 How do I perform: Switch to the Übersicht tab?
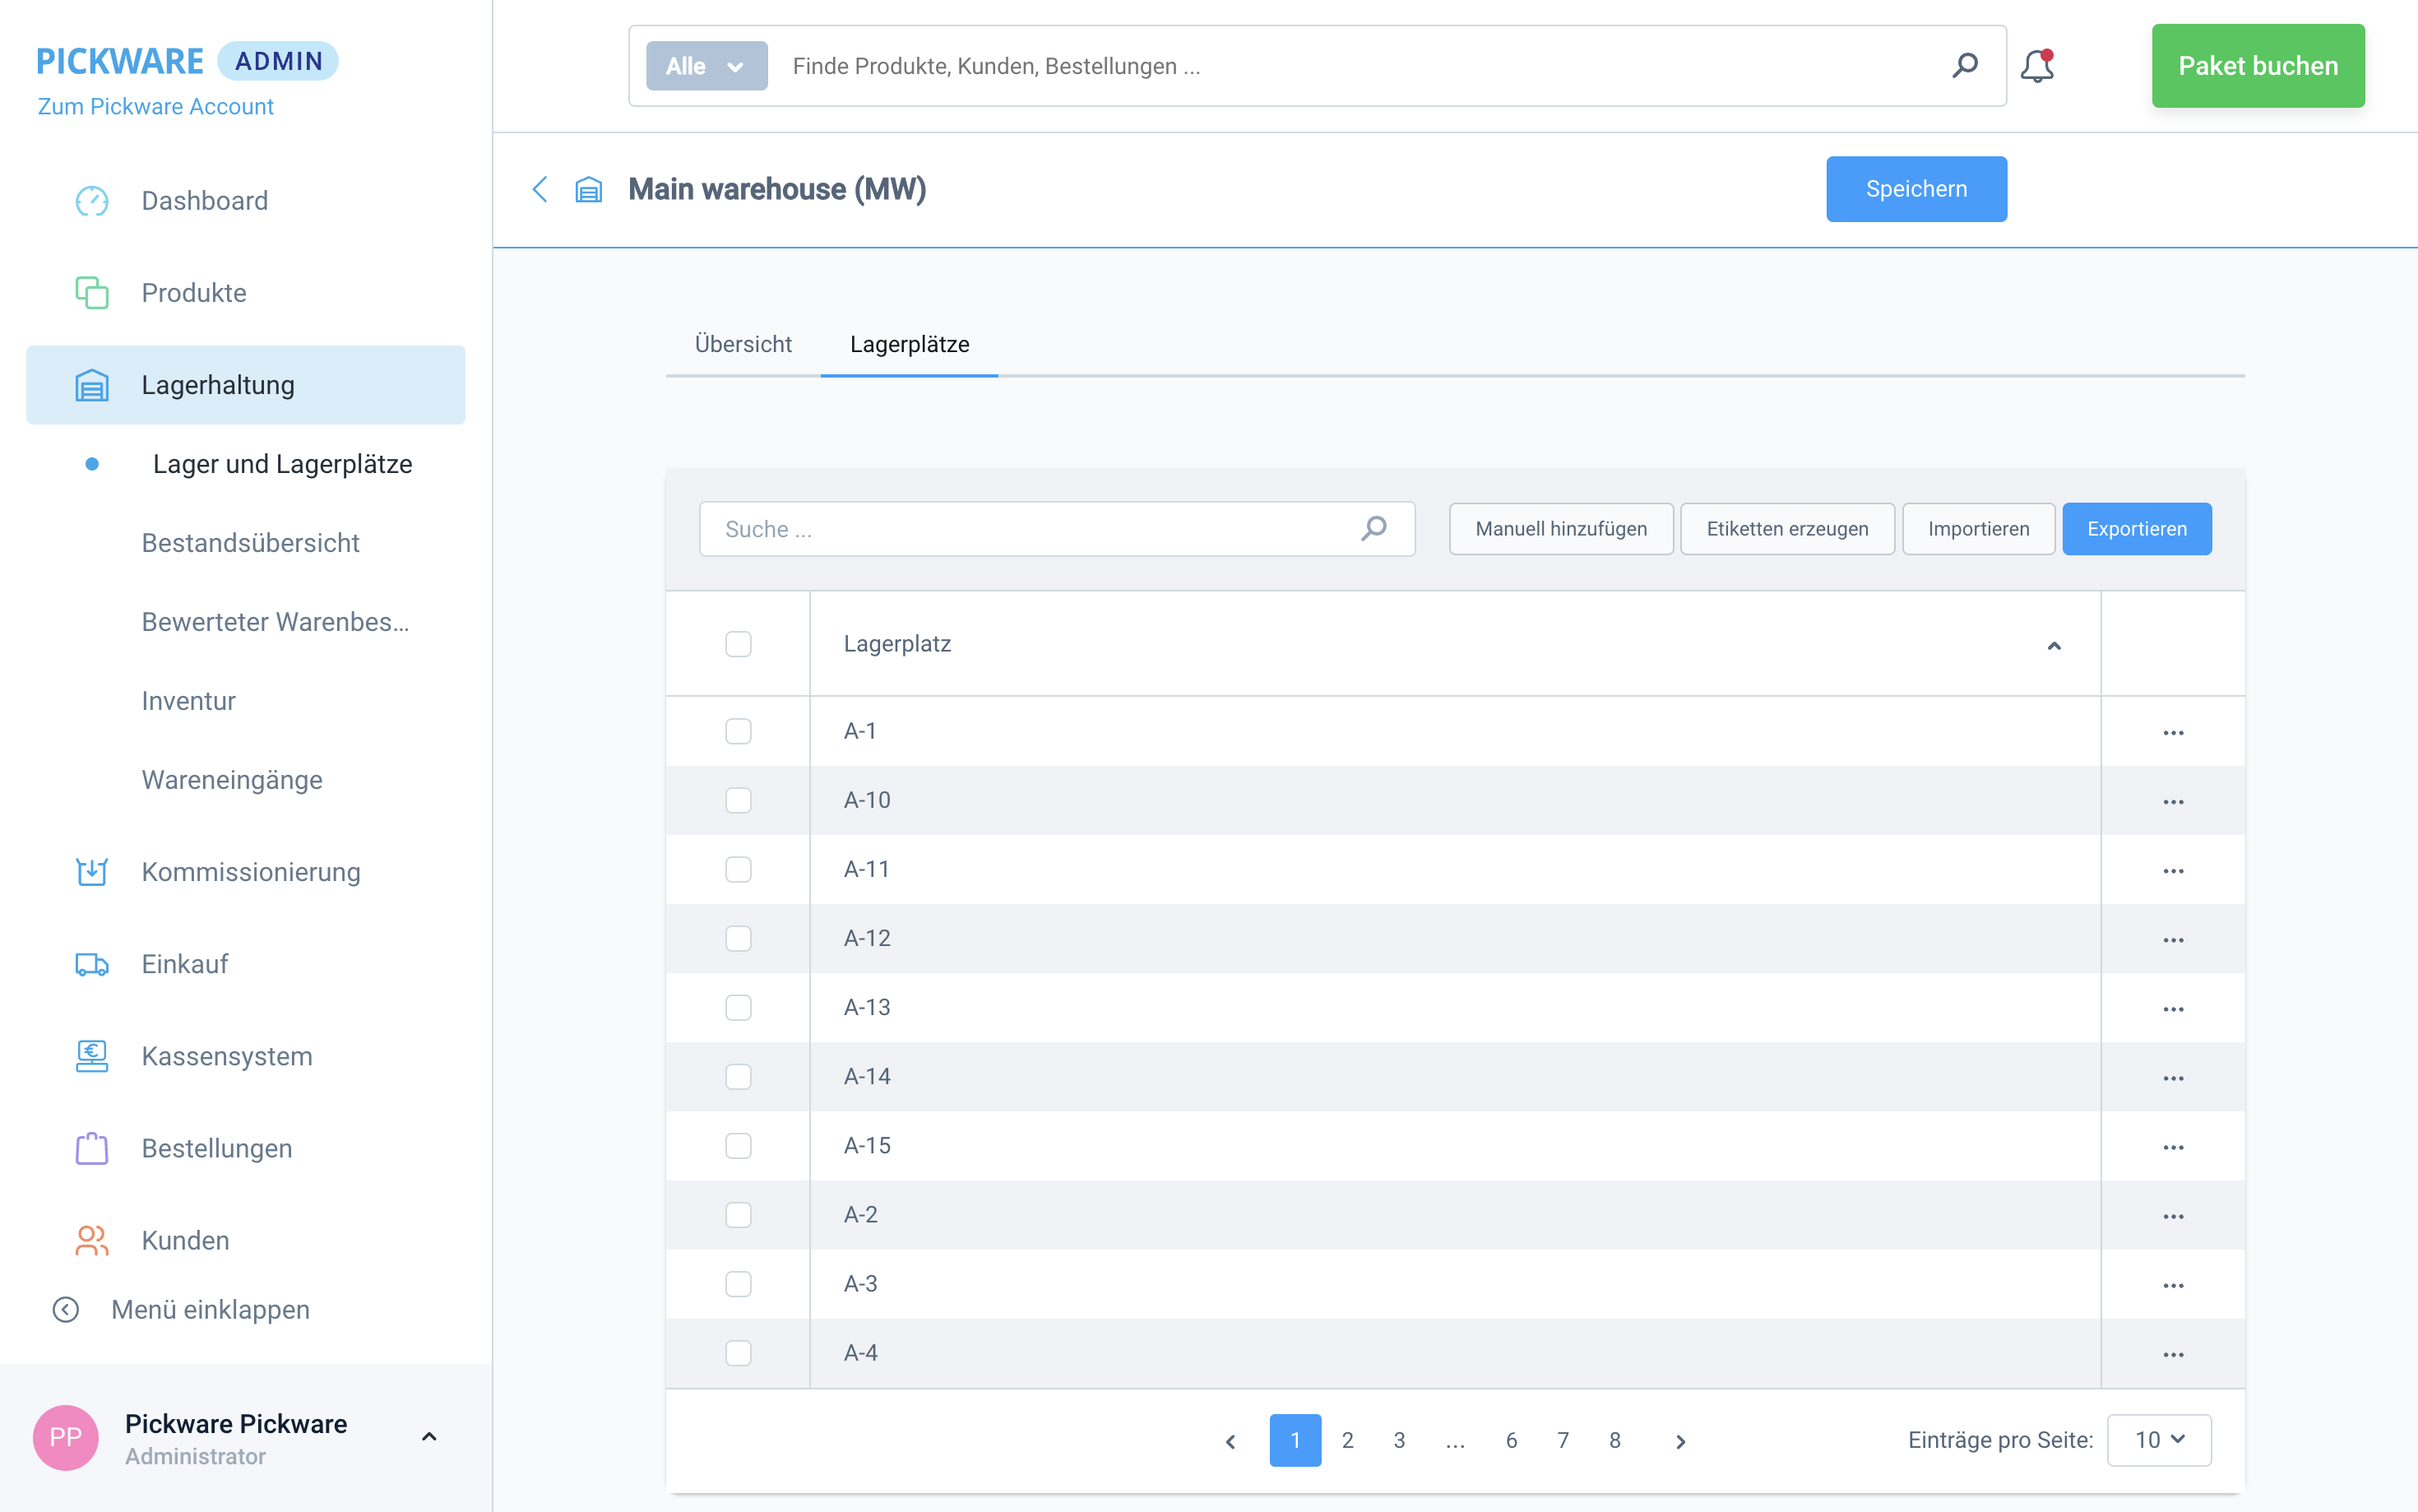(743, 344)
